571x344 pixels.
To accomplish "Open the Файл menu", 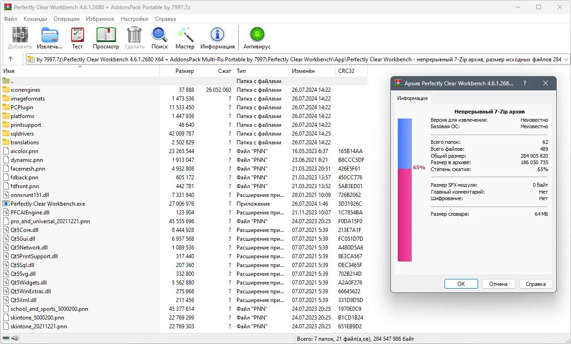I will (11, 19).
